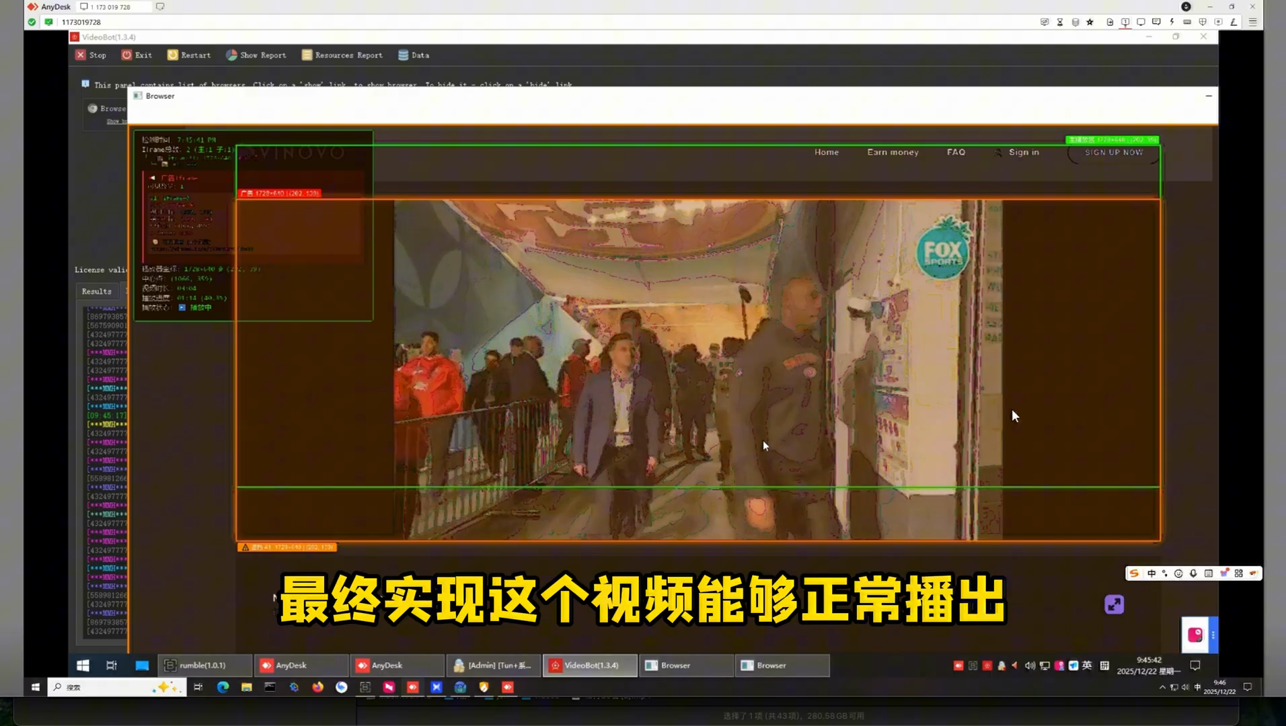Click Restart in the VideoBot toolbar
The height and width of the screenshot is (726, 1286).
tap(189, 55)
